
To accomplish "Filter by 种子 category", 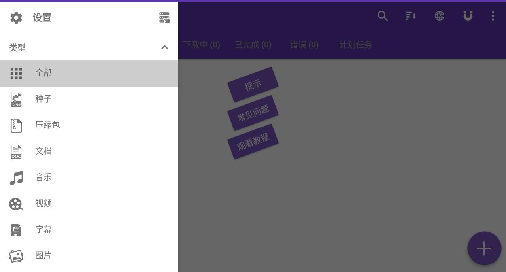I will pos(43,99).
